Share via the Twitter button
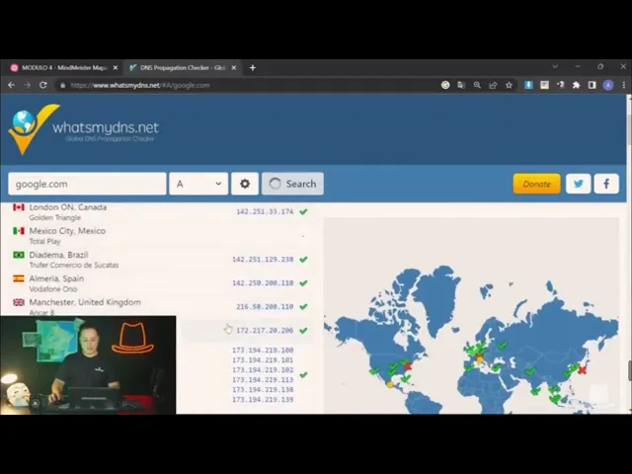The image size is (632, 474). (579, 184)
